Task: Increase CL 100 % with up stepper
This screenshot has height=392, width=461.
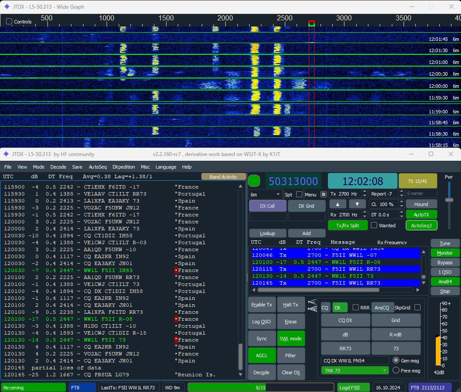Action: point(401,202)
